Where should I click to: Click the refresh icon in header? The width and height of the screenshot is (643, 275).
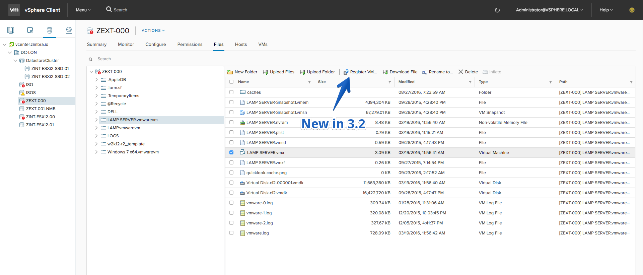[x=497, y=10]
